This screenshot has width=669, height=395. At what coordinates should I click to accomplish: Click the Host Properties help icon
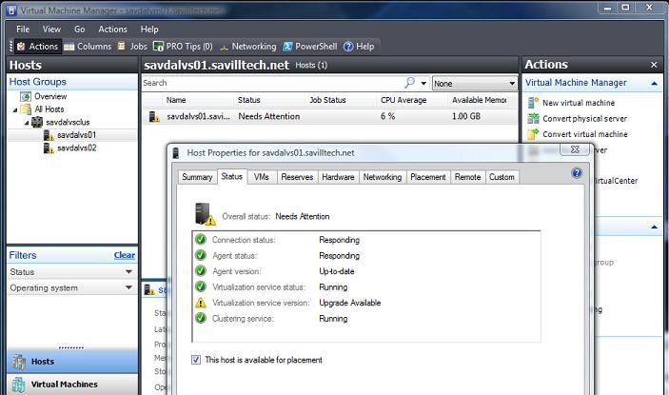[577, 173]
